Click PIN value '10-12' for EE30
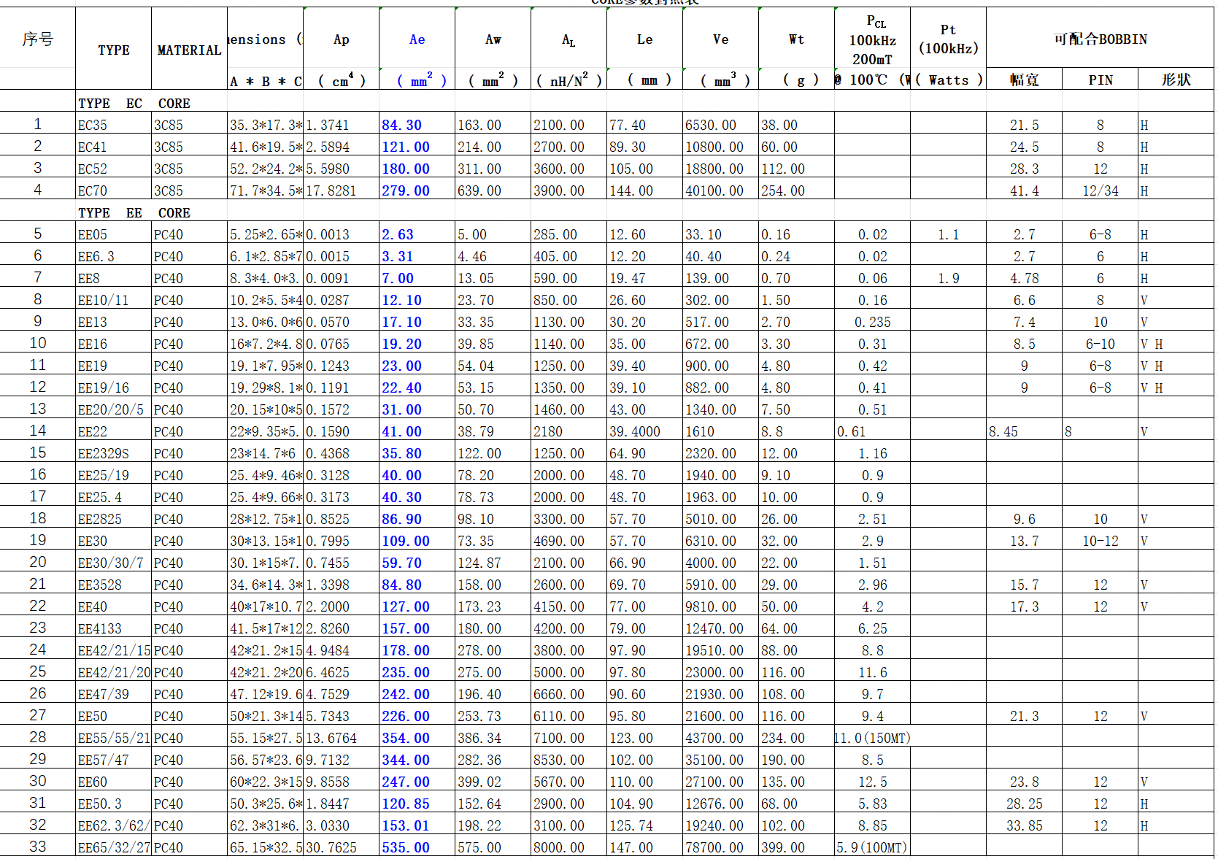Viewport: 1218px width, 859px height. [1100, 541]
